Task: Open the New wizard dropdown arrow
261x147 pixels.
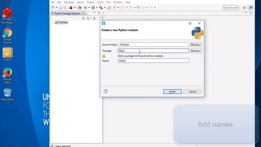Action: 57,7
